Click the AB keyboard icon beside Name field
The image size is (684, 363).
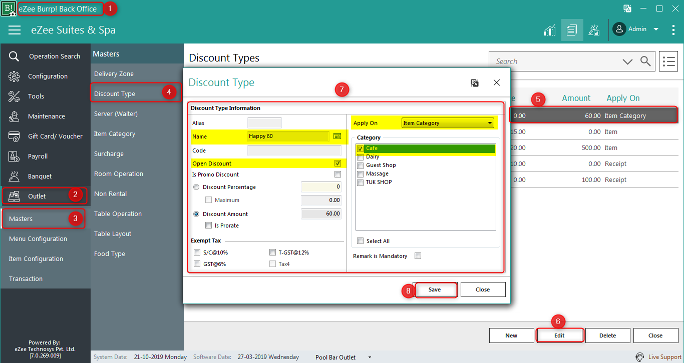[337, 136]
